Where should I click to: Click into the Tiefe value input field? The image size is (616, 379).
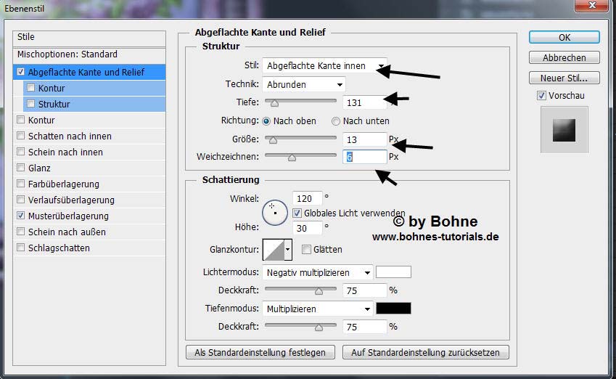pyautogui.click(x=365, y=102)
